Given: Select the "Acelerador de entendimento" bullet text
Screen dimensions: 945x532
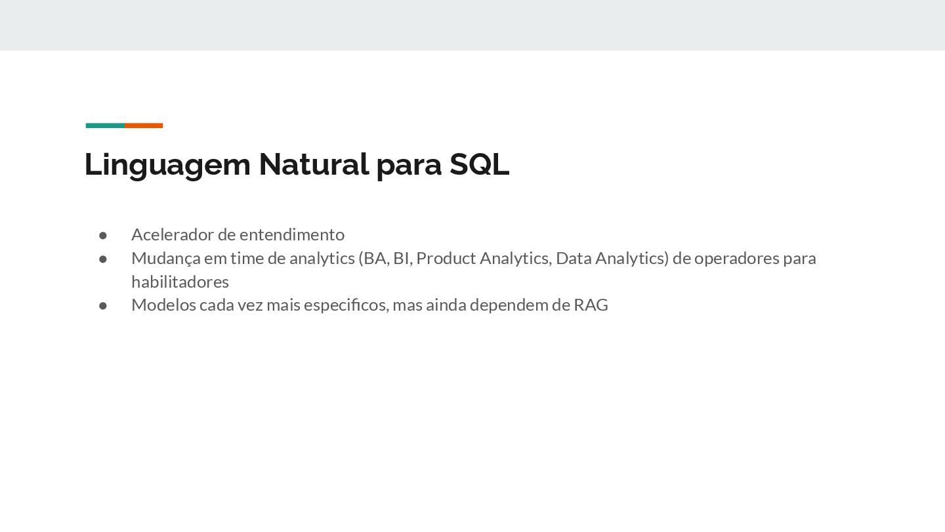Looking at the screenshot, I should point(238,234).
